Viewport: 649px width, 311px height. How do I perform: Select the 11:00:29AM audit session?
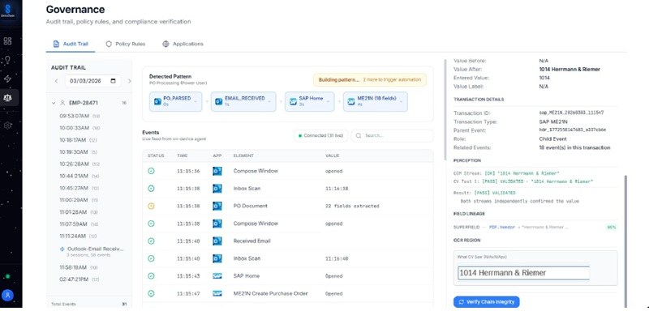pyautogui.click(x=80, y=200)
